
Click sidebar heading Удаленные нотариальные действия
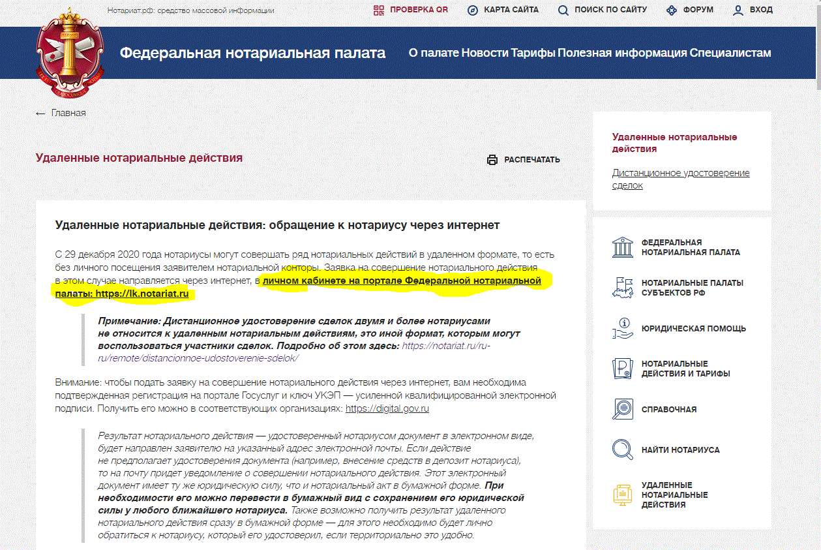tap(674, 143)
